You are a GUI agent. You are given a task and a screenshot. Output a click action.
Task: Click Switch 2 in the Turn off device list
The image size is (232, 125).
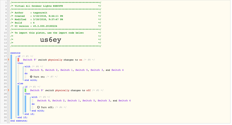point(59,100)
